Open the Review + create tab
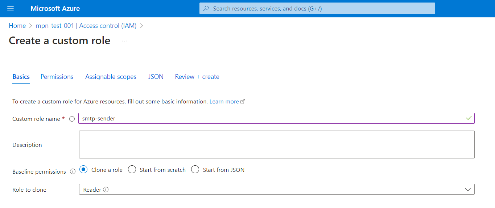Image resolution: width=495 pixels, height=208 pixels. click(x=197, y=77)
